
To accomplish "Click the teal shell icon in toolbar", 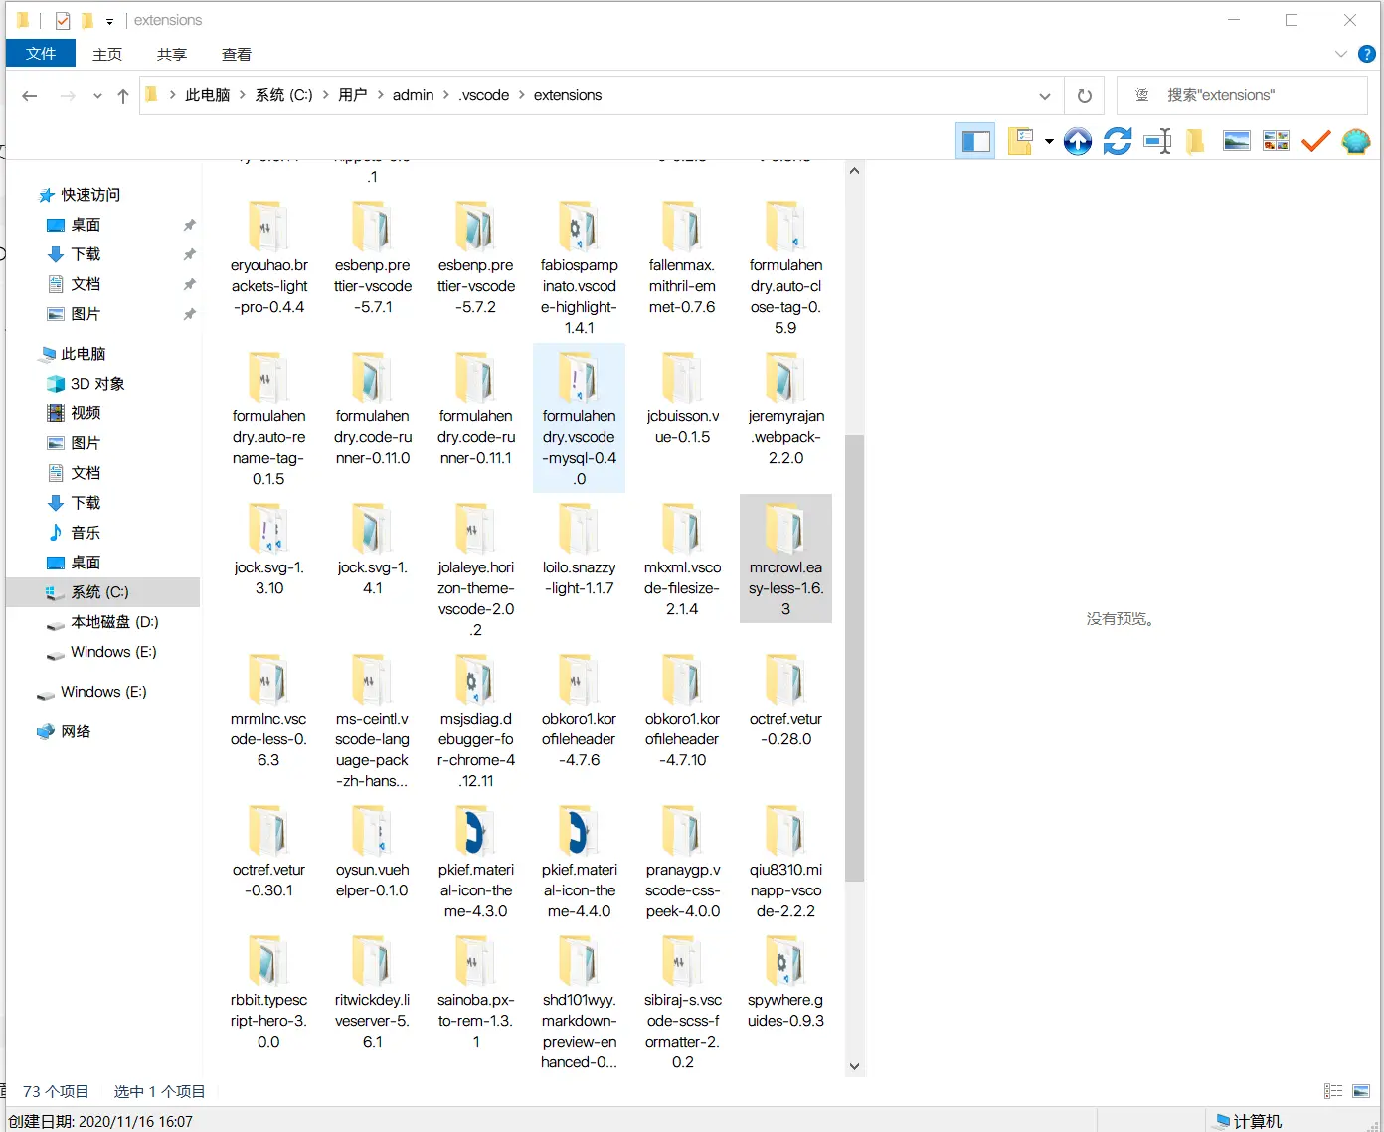I will pos(1355,142).
